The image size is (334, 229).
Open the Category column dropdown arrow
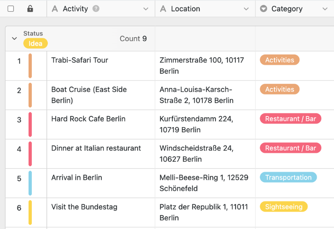coord(325,9)
